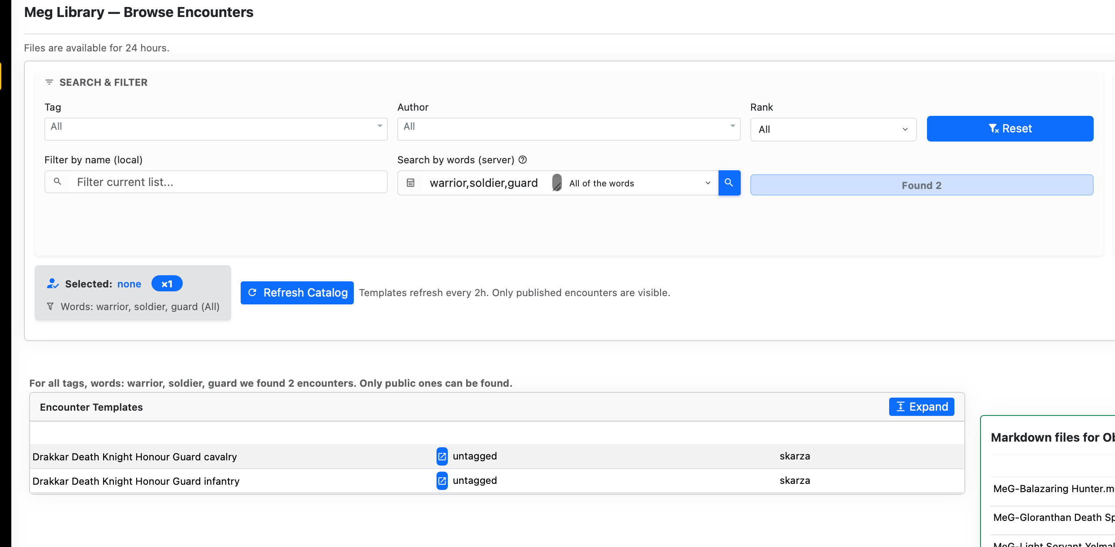Click the 'none' selected link
The image size is (1115, 547).
pyautogui.click(x=129, y=284)
